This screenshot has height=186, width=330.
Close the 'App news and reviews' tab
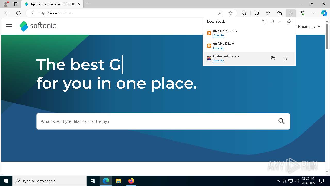79,4
